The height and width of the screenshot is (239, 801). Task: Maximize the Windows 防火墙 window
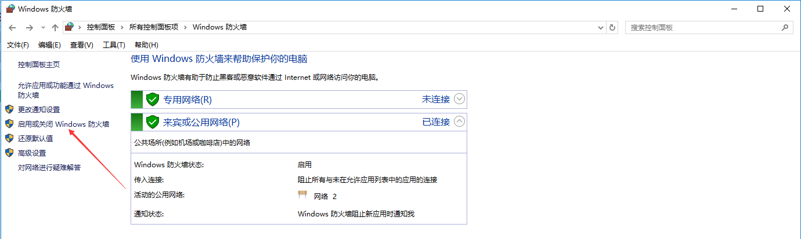(x=760, y=9)
